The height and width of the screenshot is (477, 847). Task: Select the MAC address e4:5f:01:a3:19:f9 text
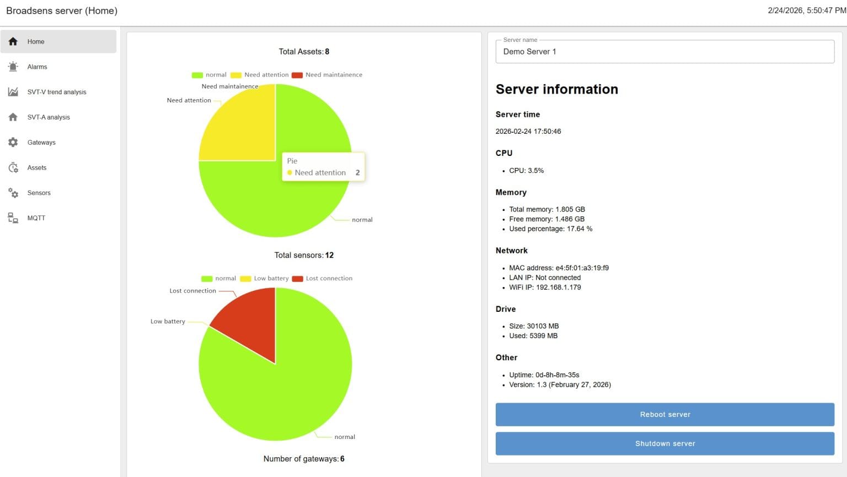pyautogui.click(x=559, y=268)
